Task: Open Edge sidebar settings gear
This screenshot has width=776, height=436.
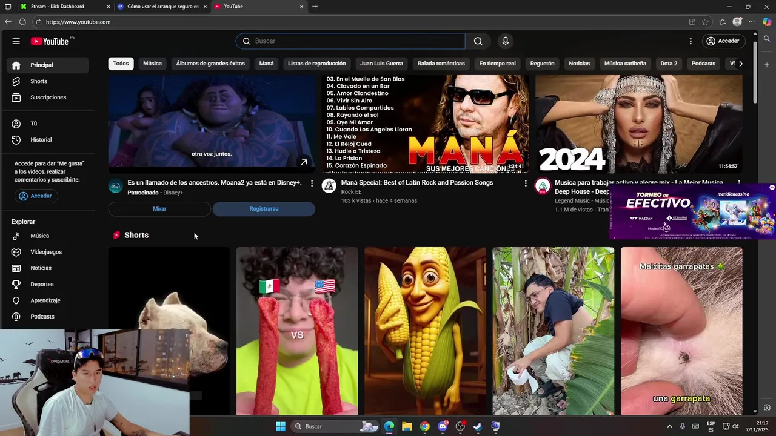Action: (767, 408)
